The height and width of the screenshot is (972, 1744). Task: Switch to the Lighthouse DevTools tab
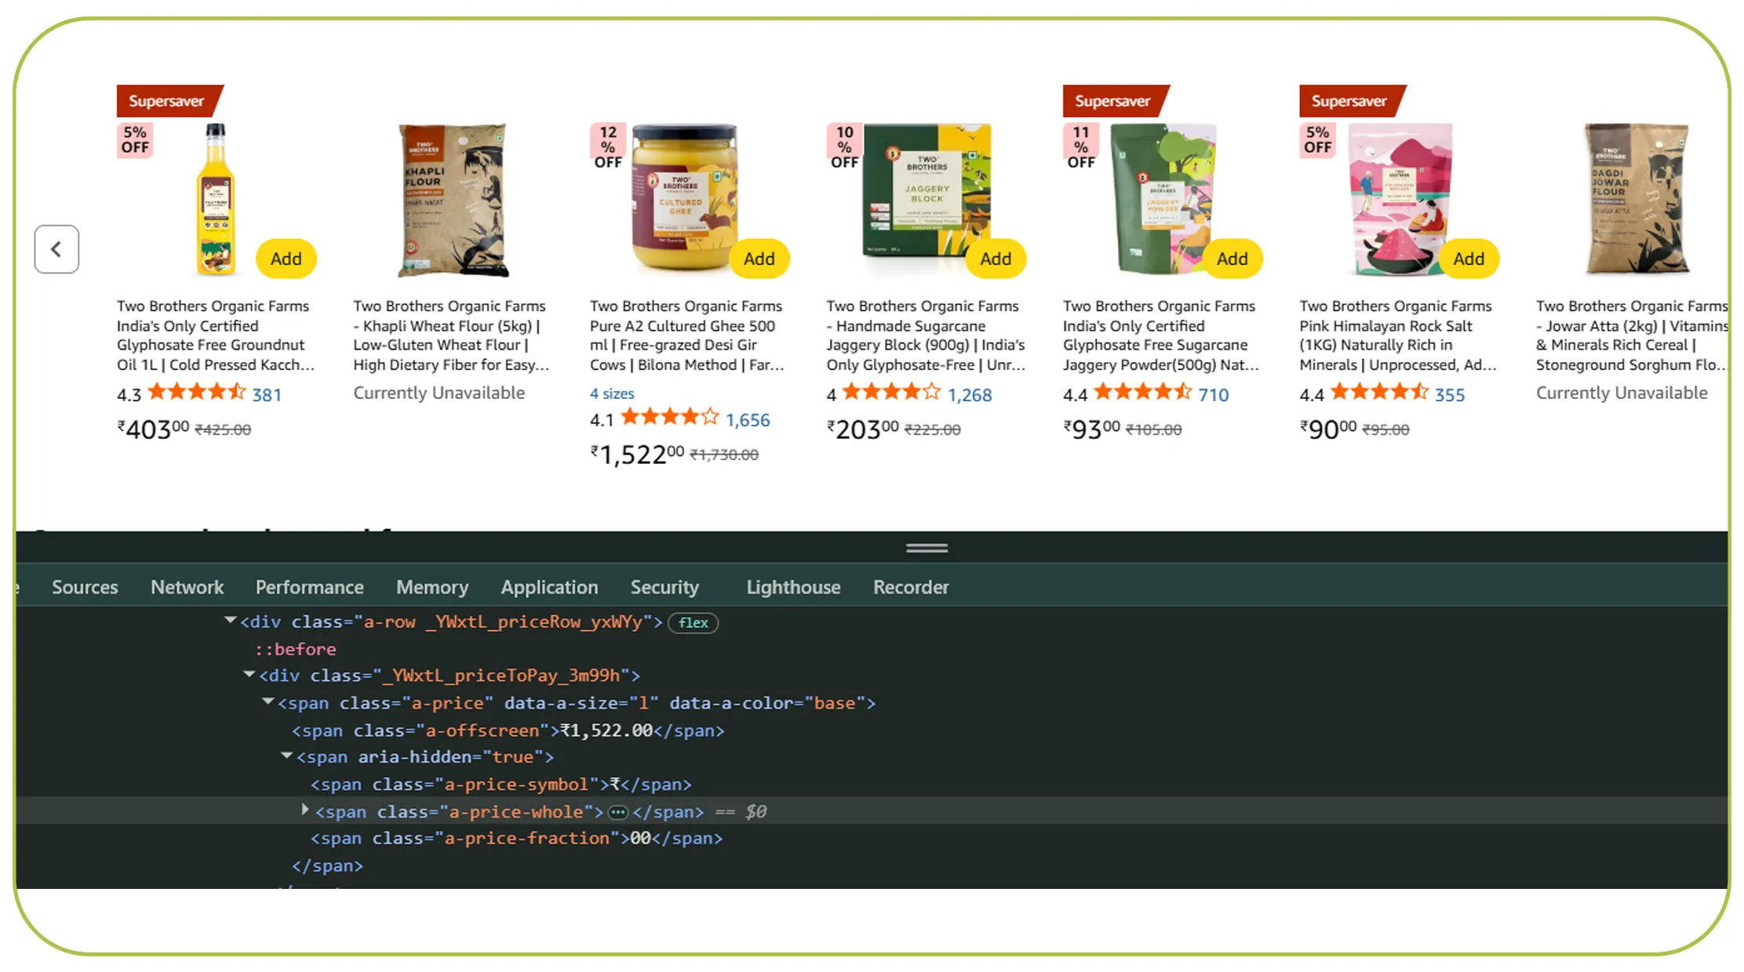coord(793,587)
